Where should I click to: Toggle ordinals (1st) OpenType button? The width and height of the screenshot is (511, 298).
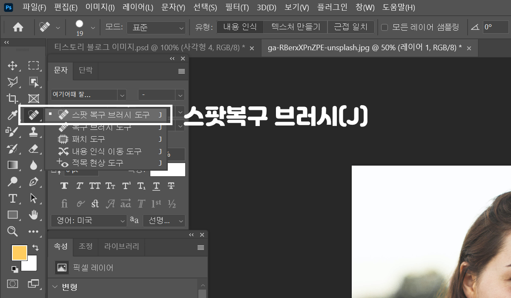click(156, 203)
